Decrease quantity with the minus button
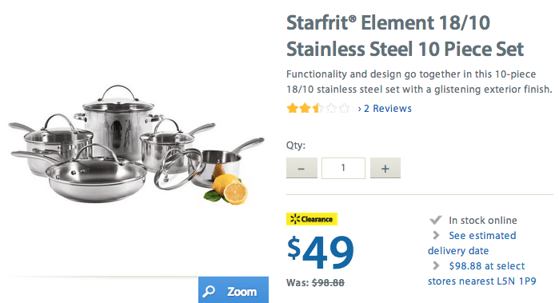Screen dimensions: 559x303 point(301,168)
